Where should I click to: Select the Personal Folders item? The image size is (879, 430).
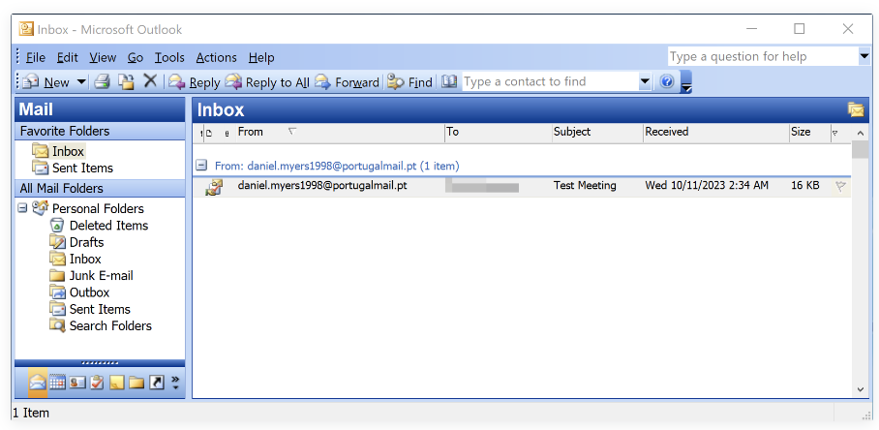tap(88, 208)
